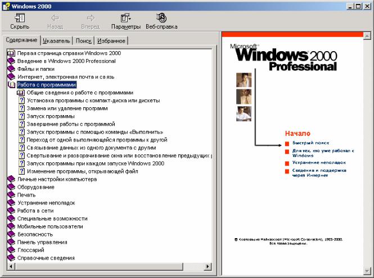Click left arrow of contents horizontal scrollbar
The width and height of the screenshot is (374, 278).
coord(11,266)
